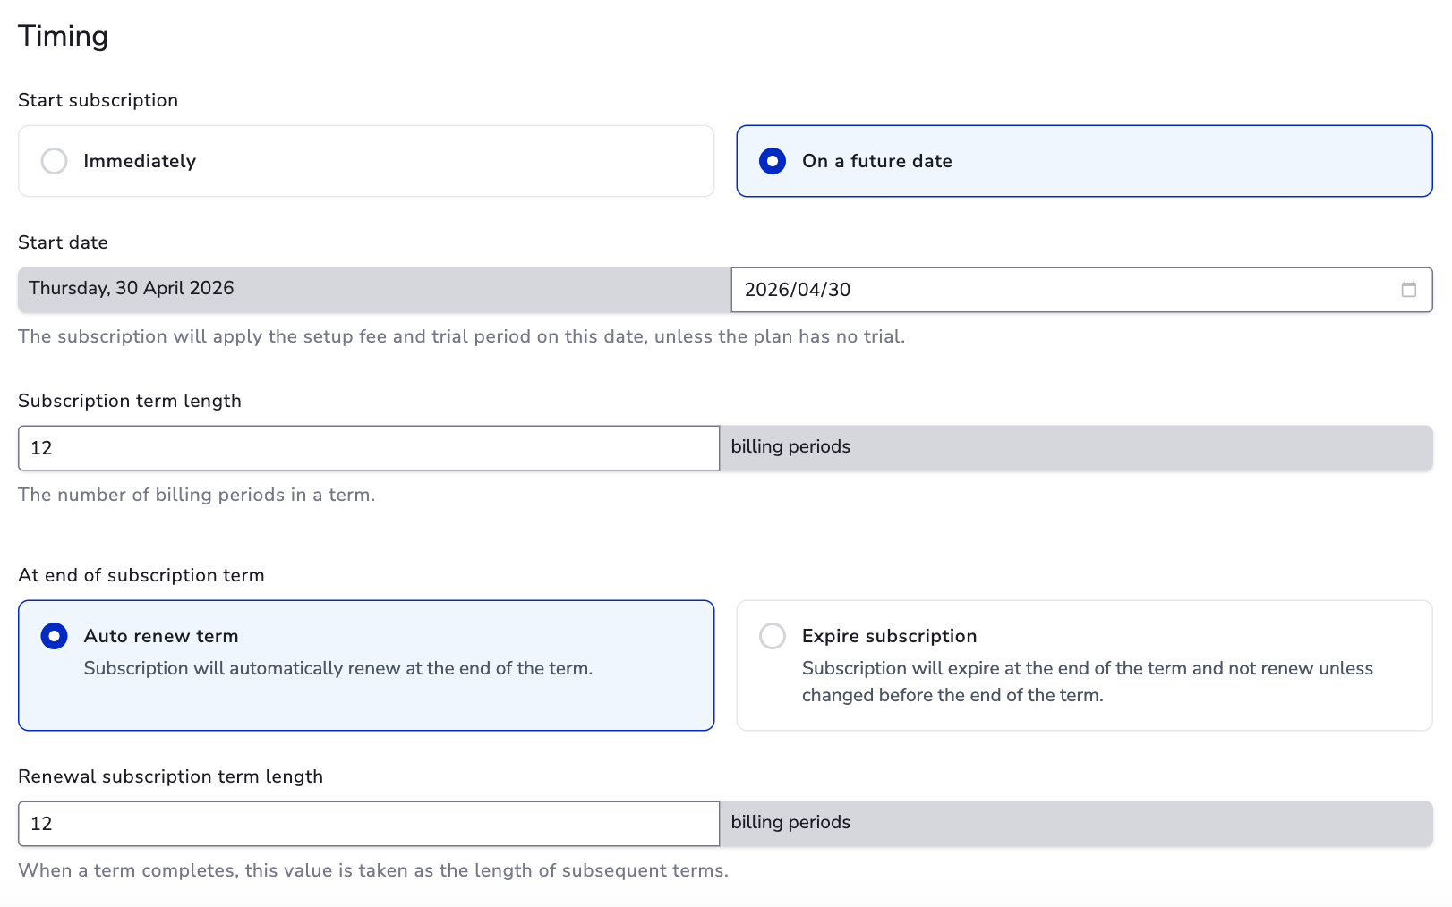Open the calendar picker for start date

click(x=1408, y=290)
